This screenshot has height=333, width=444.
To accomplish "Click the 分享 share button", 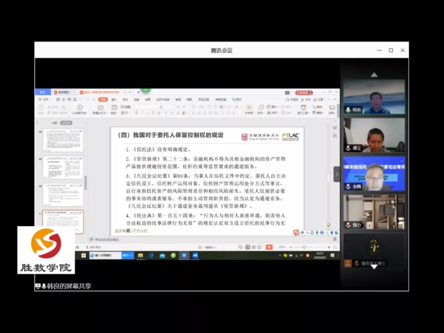I will 318,99.
